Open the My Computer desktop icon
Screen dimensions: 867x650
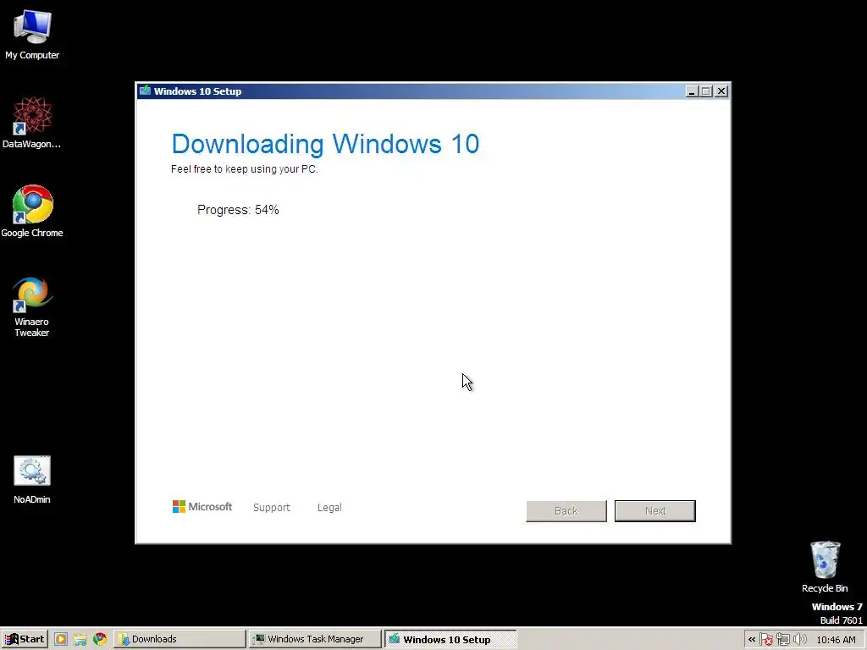click(x=32, y=34)
